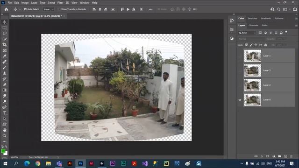
Task: Click the Lock all padlock icon
Action: [265, 45]
